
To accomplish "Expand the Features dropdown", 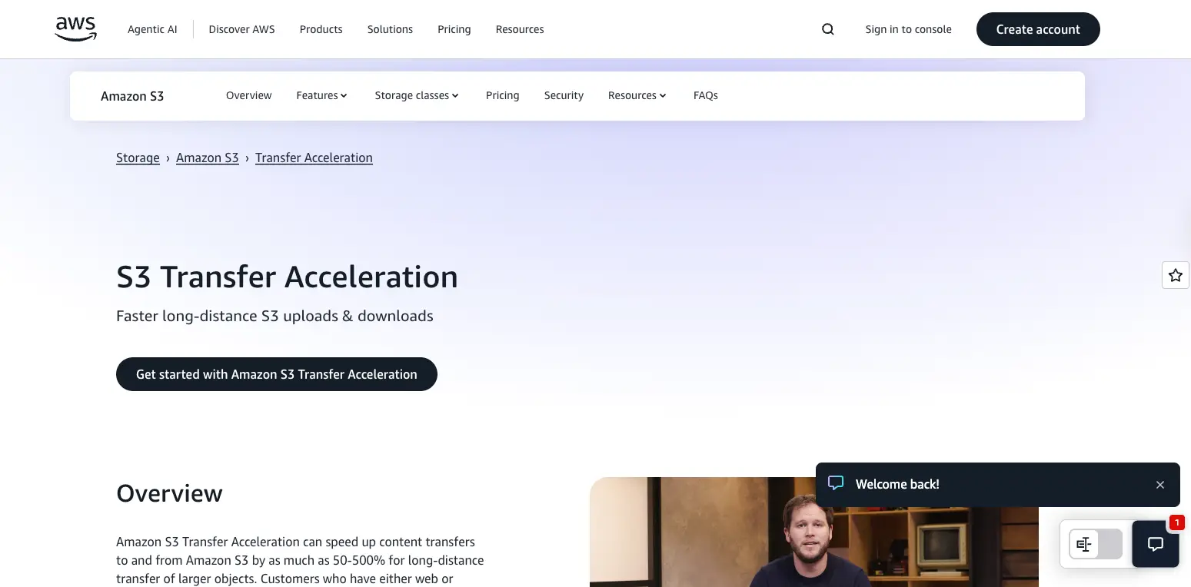I will click(322, 95).
